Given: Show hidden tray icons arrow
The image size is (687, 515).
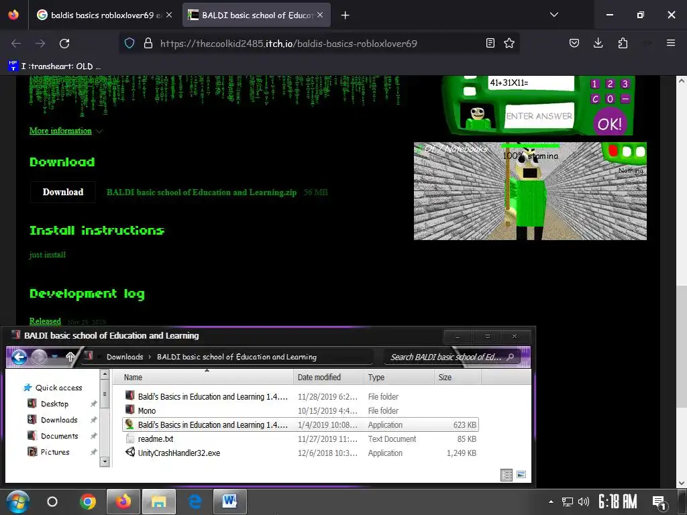Looking at the screenshot, I should click(551, 502).
